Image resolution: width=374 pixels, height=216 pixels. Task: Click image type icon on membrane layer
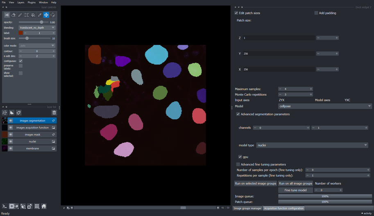click(x=53, y=148)
